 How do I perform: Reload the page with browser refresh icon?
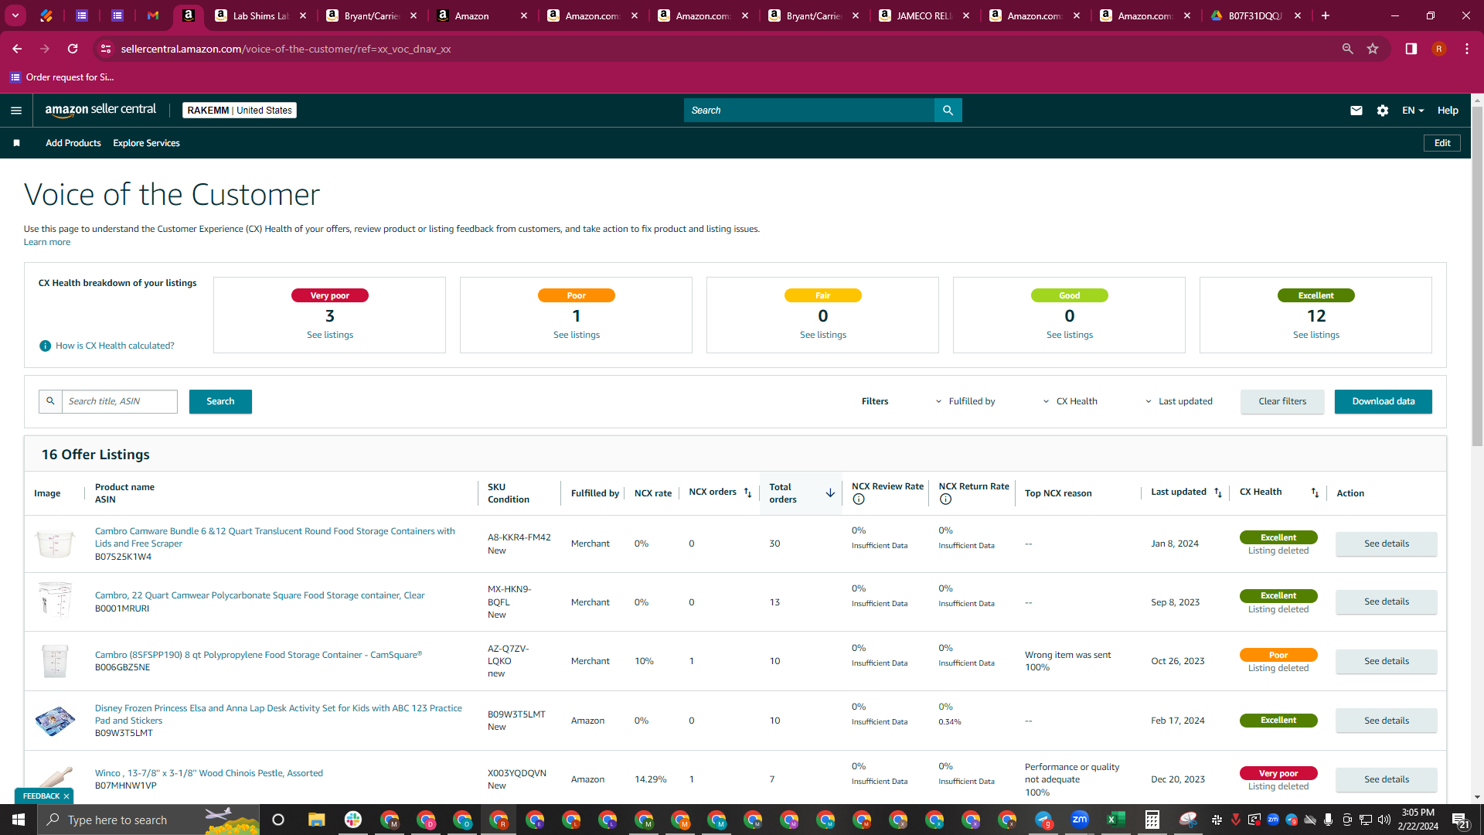[73, 49]
